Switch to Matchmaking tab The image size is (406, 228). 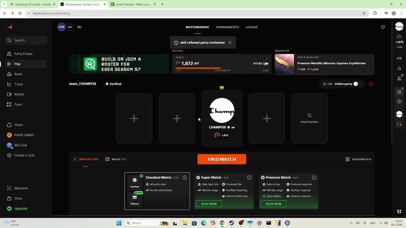tap(197, 27)
